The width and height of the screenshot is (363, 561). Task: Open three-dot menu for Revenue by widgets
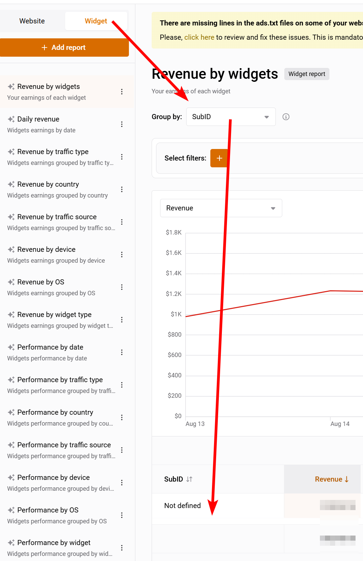(122, 92)
